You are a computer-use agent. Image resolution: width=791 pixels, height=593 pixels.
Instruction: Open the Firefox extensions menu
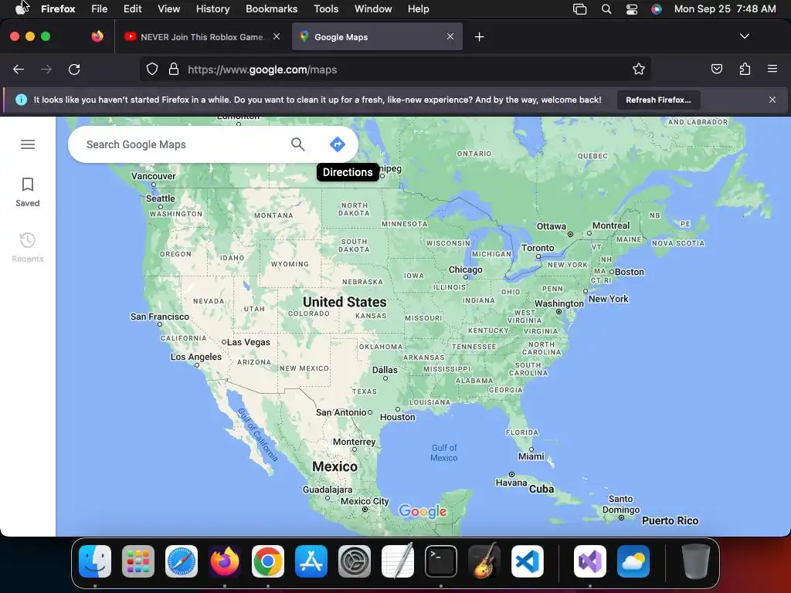tap(745, 69)
